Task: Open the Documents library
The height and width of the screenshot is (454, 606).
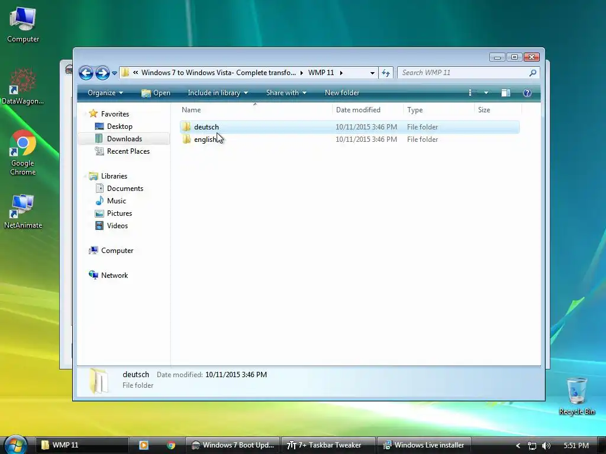Action: pyautogui.click(x=125, y=189)
